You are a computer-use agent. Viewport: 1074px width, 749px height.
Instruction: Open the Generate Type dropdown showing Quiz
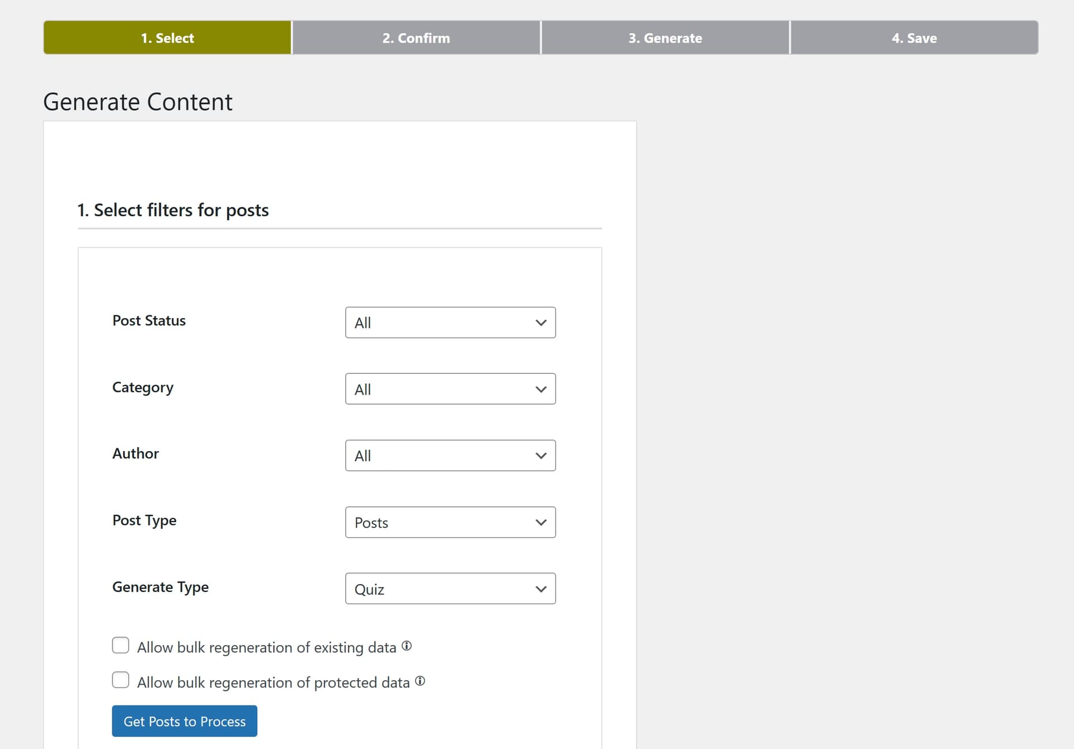(450, 589)
